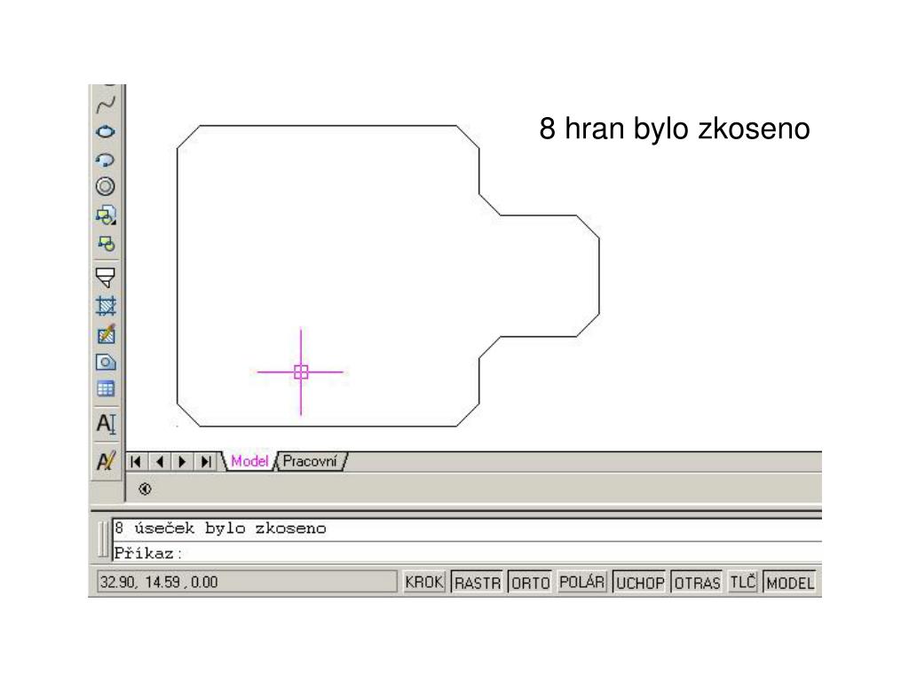Select the Make Block tool
The image size is (909, 681).
point(106,243)
